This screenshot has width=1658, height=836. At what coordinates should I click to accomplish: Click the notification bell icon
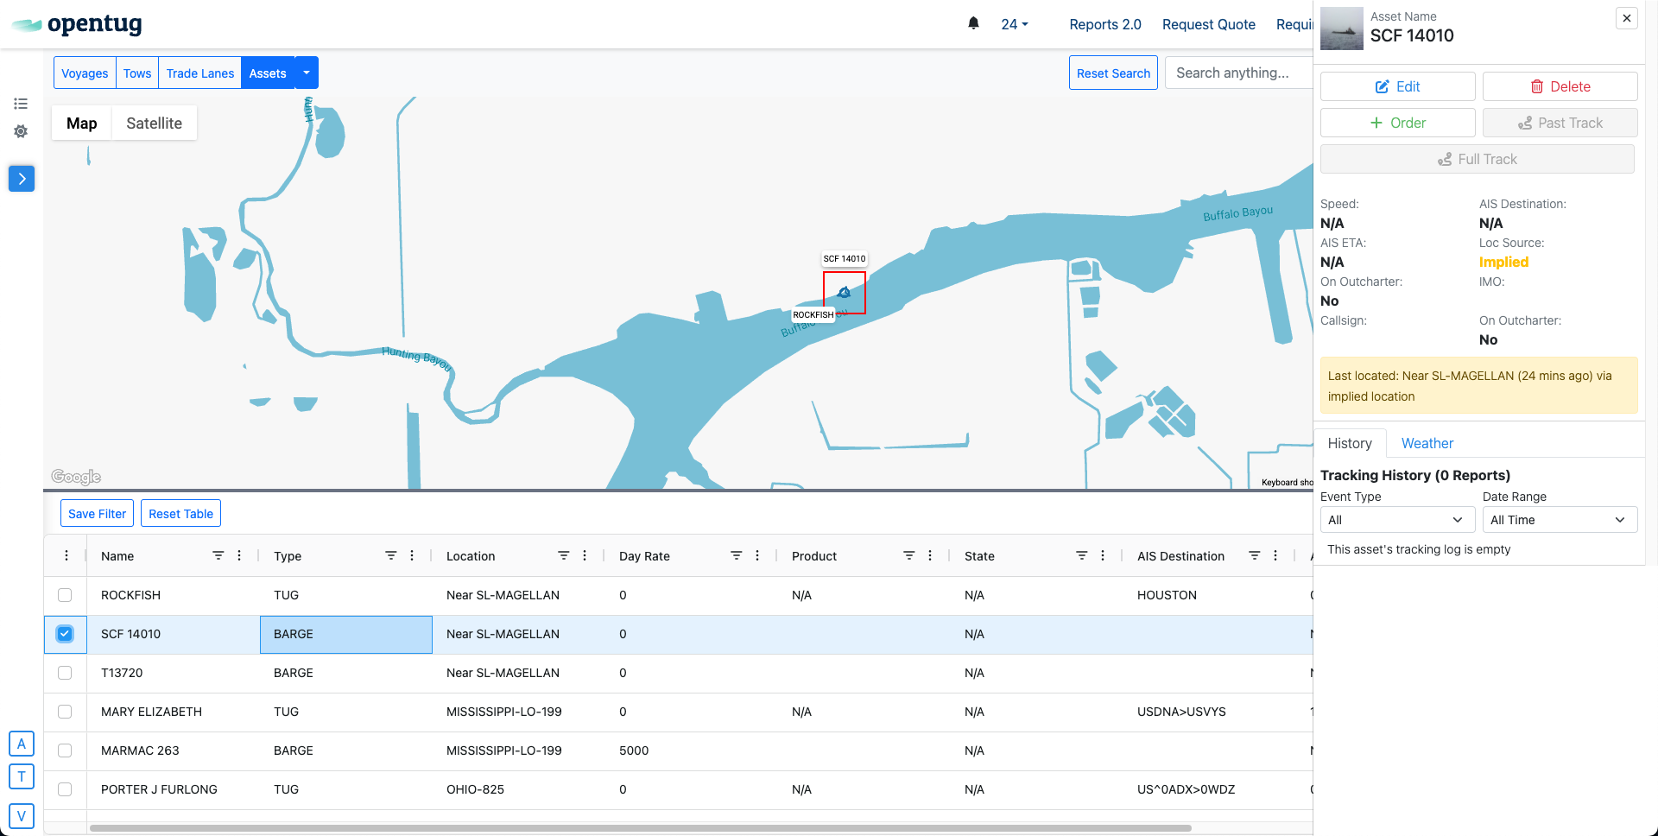tap(973, 23)
